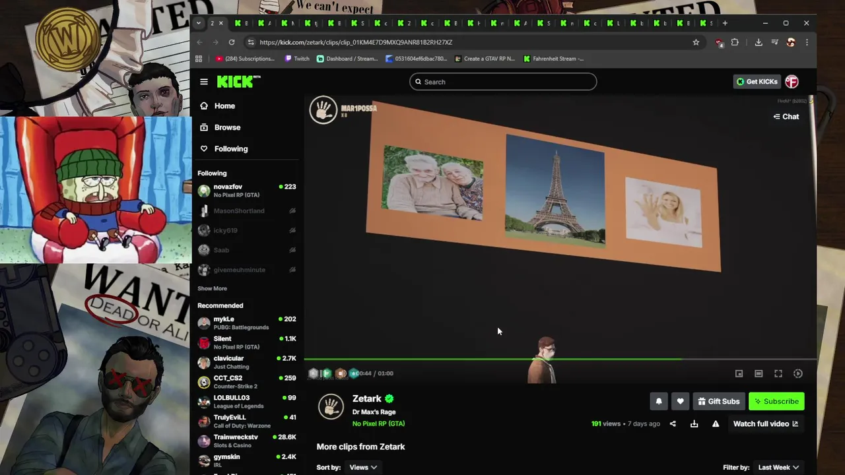The width and height of the screenshot is (845, 475).
Task: Open the Filter by Last Week dropdown
Action: [779, 467]
